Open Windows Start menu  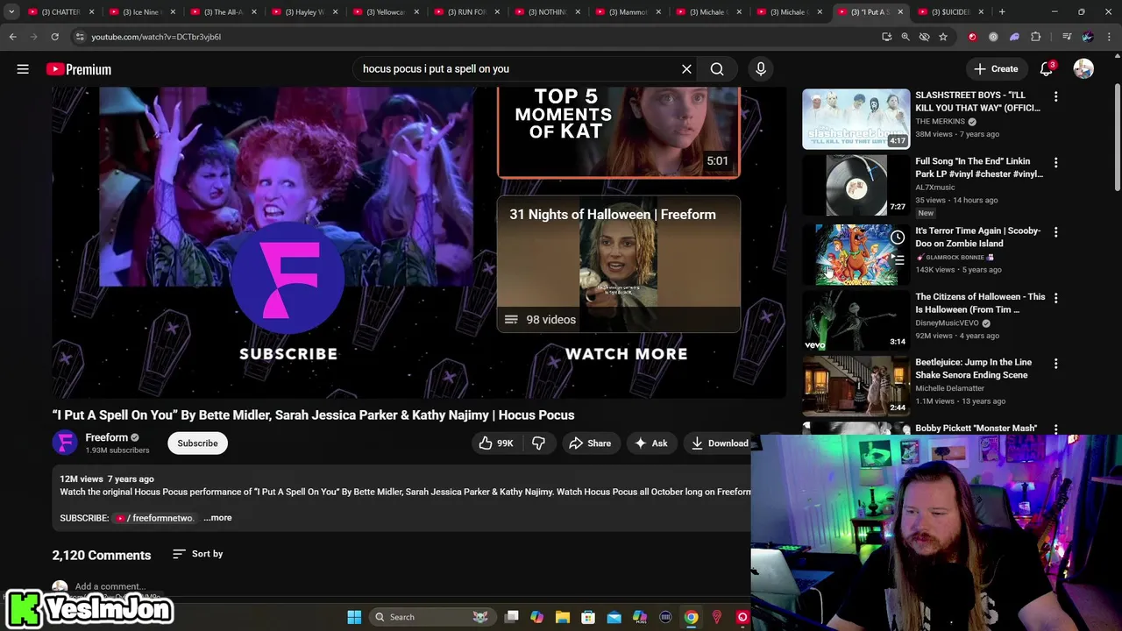click(354, 617)
